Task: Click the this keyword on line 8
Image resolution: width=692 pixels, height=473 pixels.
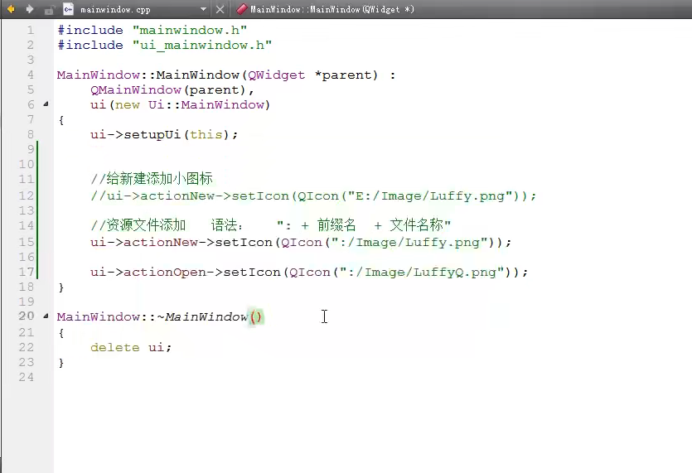Action: [206, 134]
